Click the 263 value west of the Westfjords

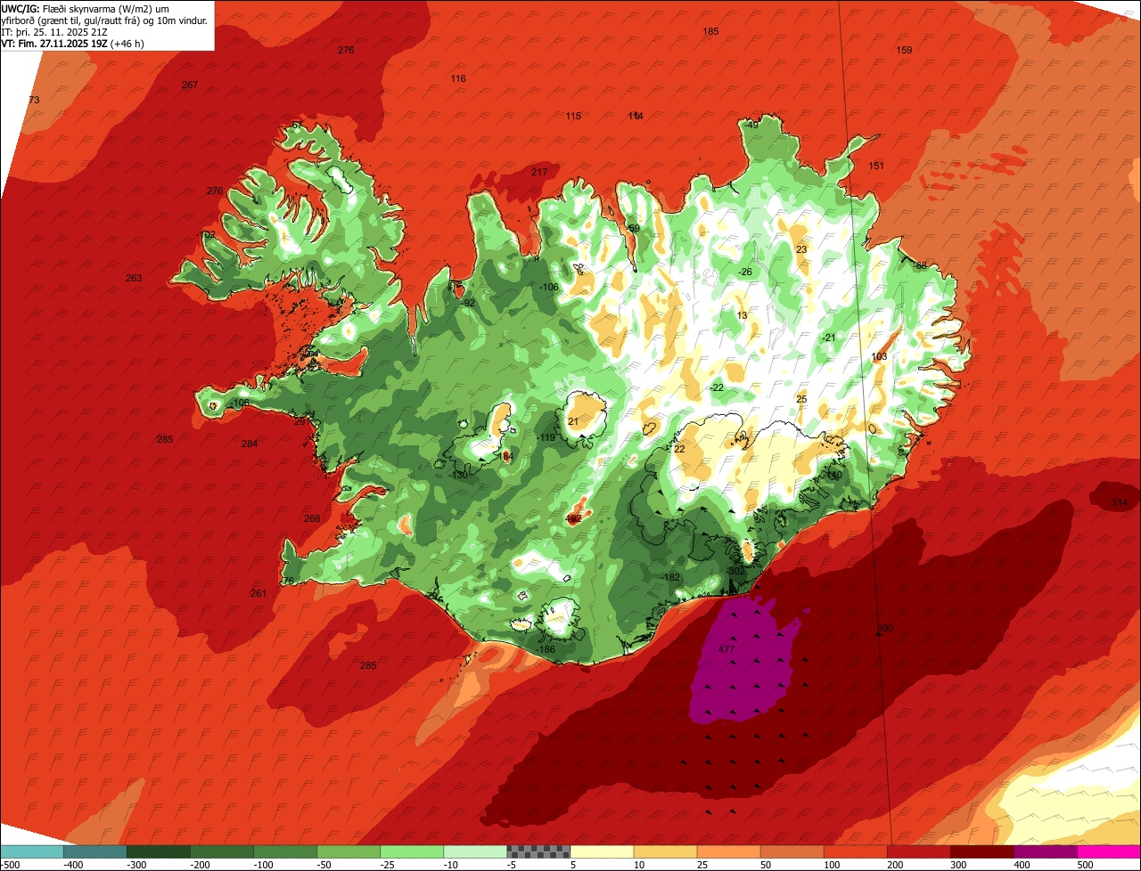coord(134,279)
